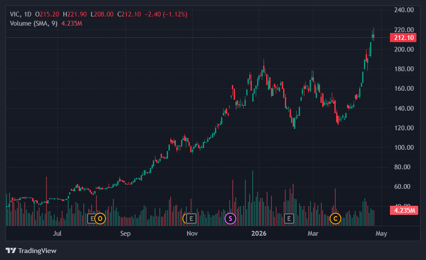Click the TradingView logo icon

point(11,250)
